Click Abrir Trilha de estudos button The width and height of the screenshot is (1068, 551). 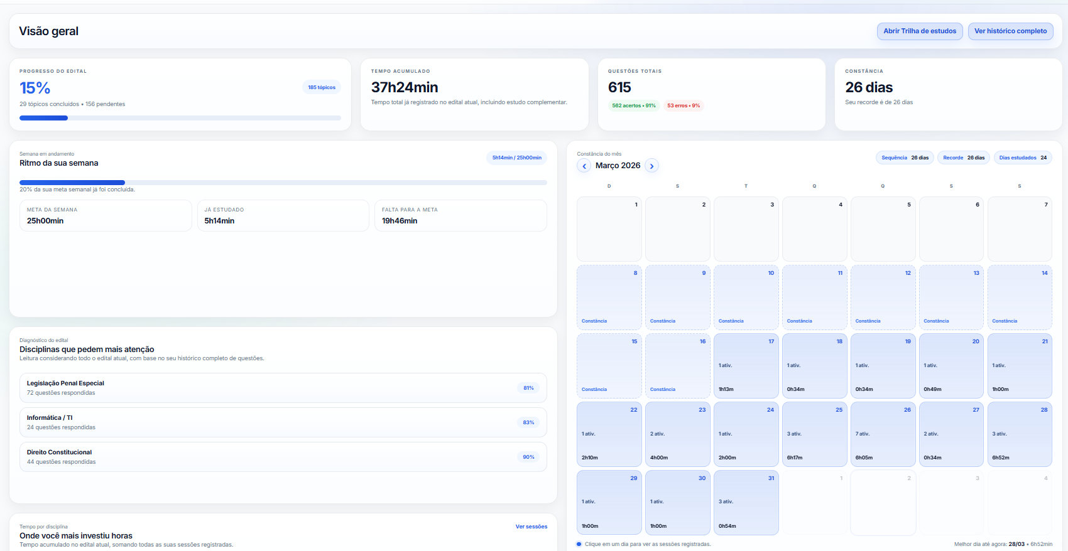tap(919, 31)
